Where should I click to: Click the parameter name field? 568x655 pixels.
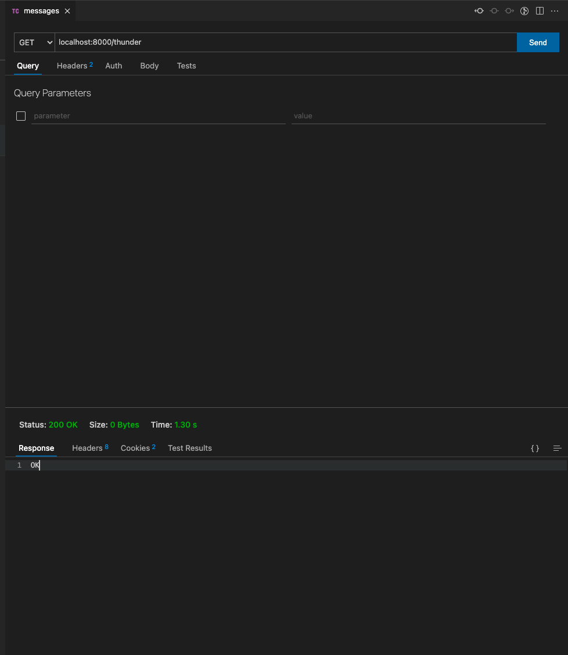point(159,116)
